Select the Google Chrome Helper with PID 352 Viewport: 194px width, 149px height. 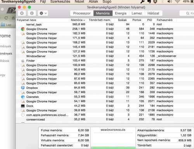coord(105,38)
